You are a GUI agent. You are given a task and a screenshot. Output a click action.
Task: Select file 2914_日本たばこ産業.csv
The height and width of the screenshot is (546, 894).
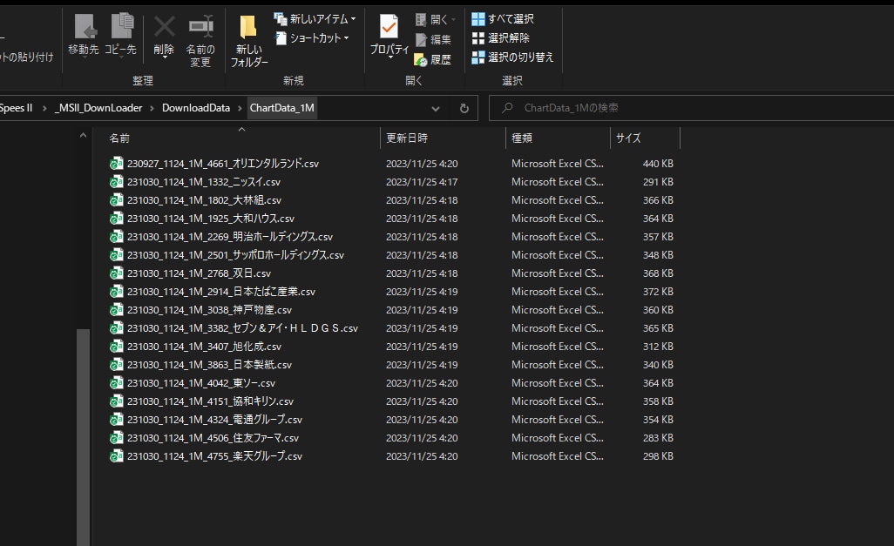pyautogui.click(x=221, y=291)
